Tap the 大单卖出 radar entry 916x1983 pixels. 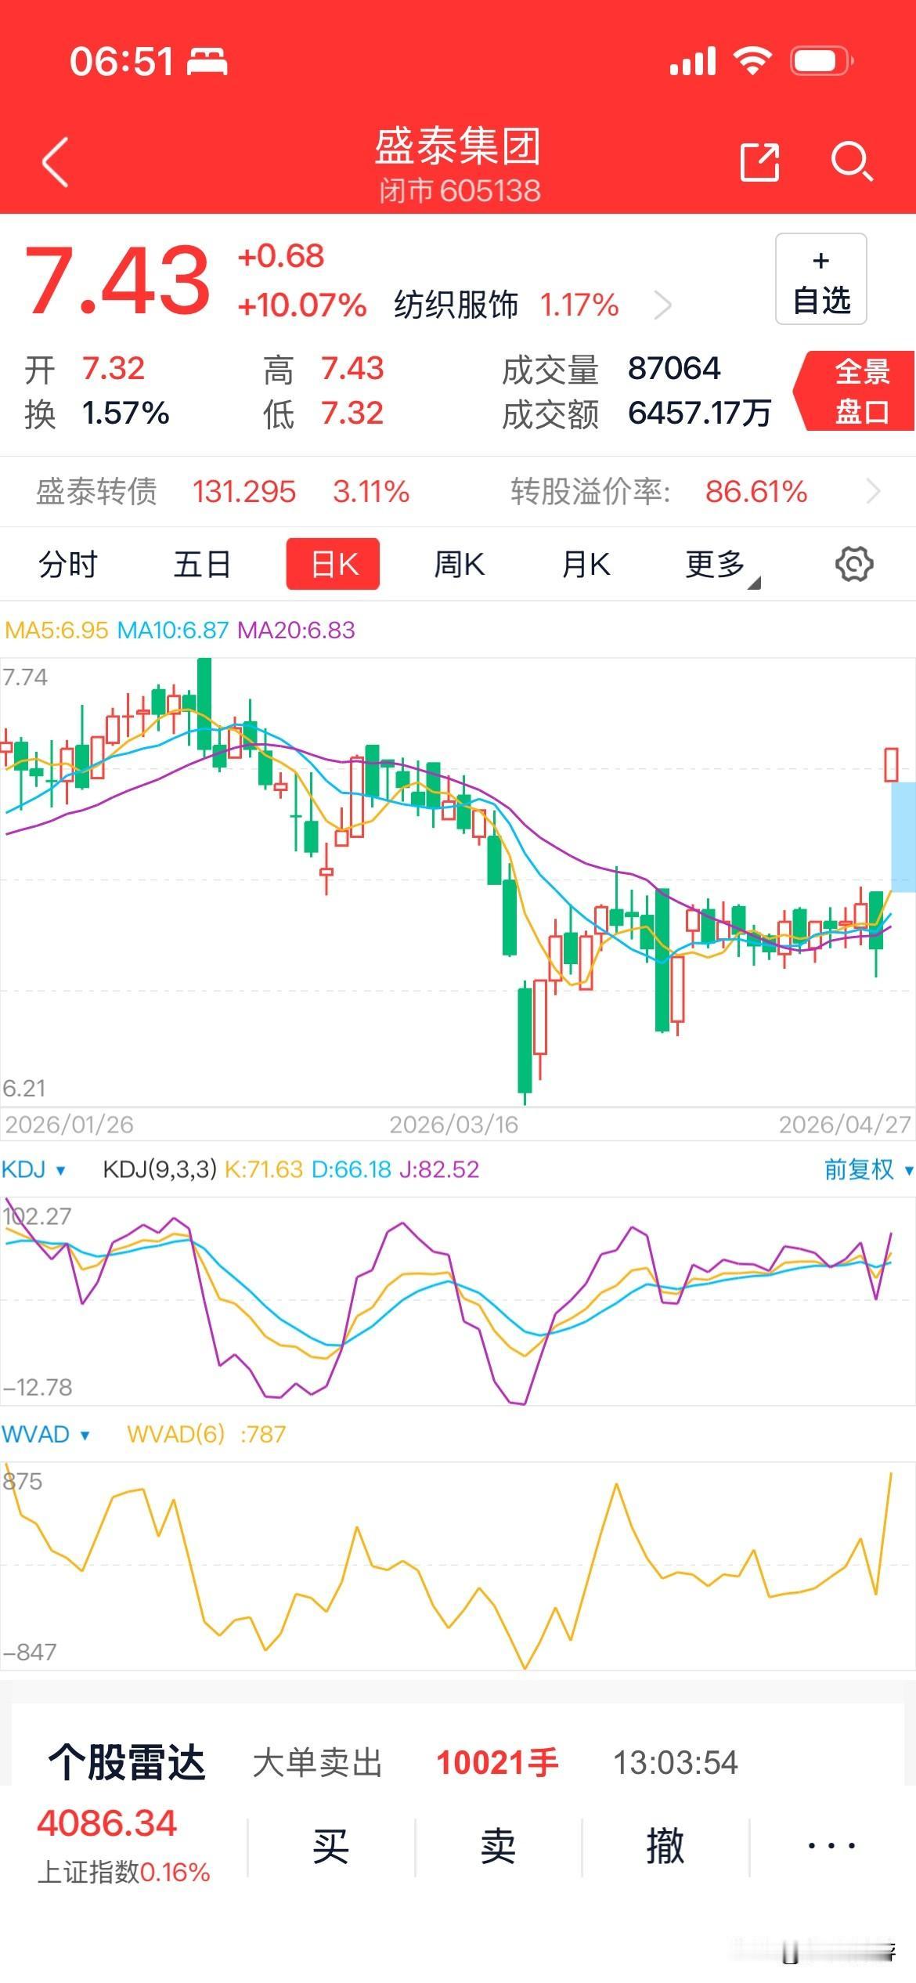point(317,1764)
